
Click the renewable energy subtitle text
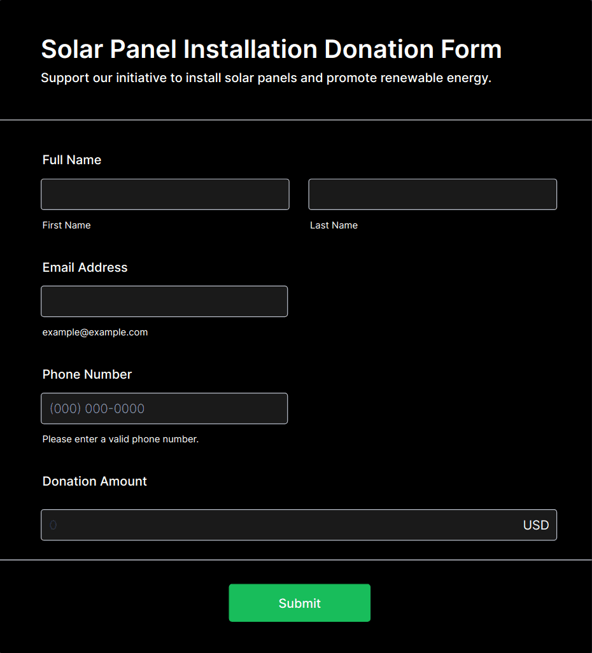[266, 78]
